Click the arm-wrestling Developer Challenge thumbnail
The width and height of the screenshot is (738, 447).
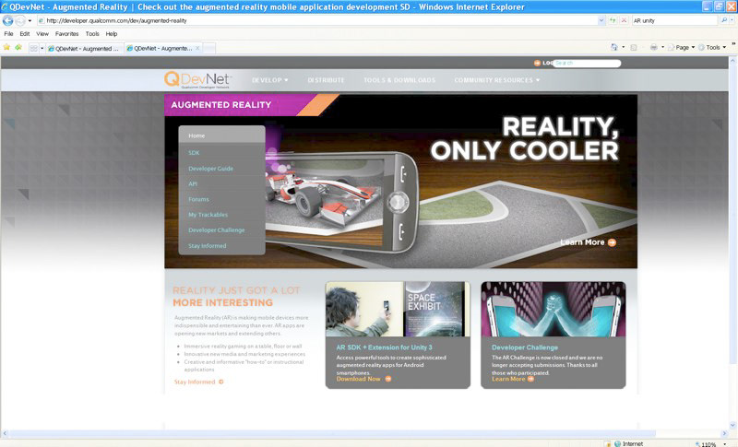click(553, 310)
